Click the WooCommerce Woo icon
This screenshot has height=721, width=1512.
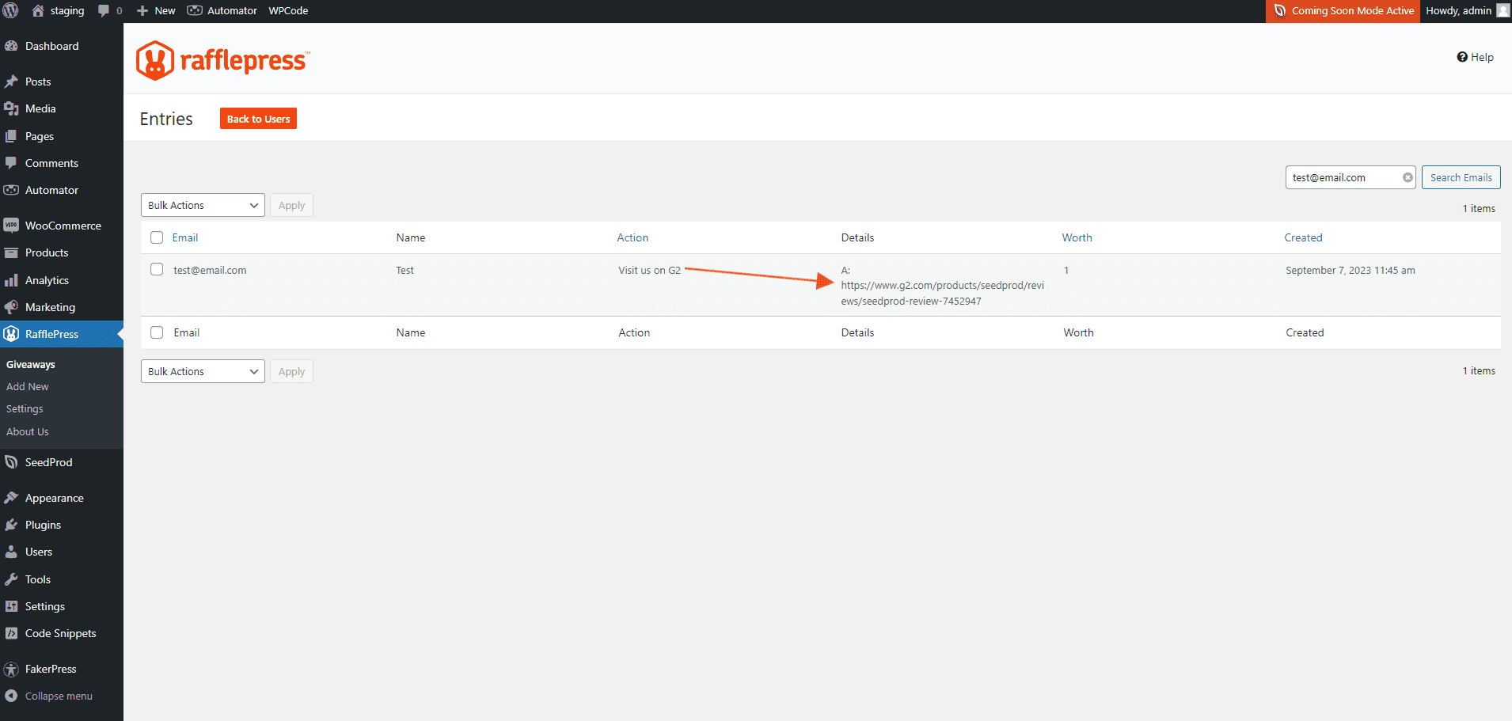coord(11,226)
